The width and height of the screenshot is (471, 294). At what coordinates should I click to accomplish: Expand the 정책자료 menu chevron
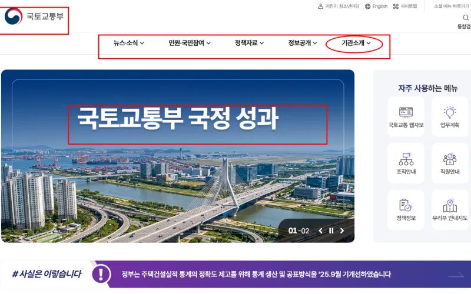(x=261, y=43)
